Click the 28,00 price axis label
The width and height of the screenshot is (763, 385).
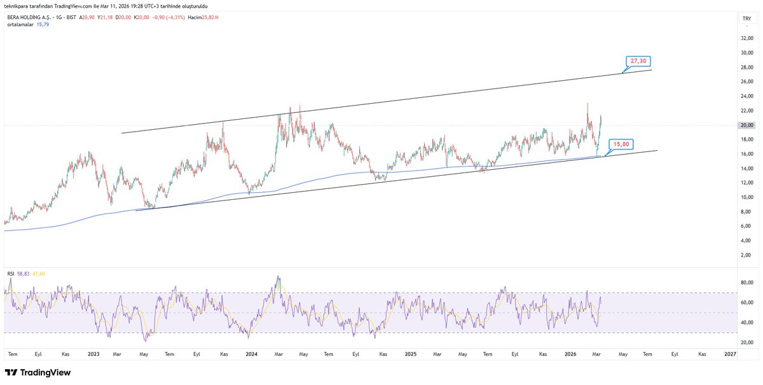746,67
